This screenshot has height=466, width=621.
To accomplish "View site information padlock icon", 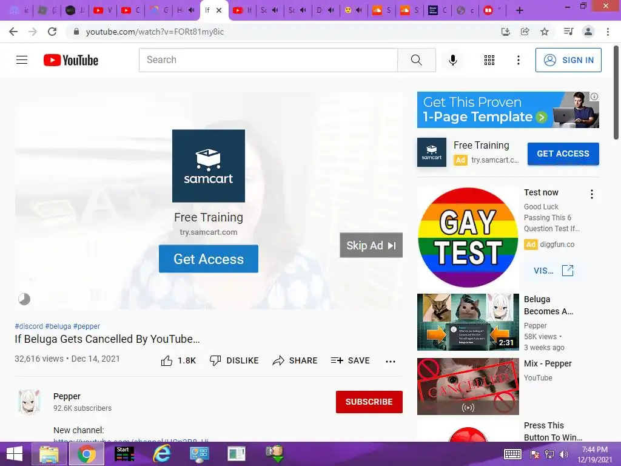I will [76, 32].
